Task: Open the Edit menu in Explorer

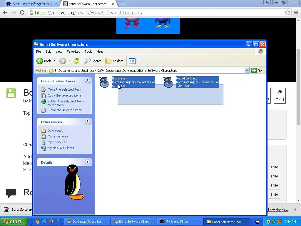Action: (x=48, y=51)
